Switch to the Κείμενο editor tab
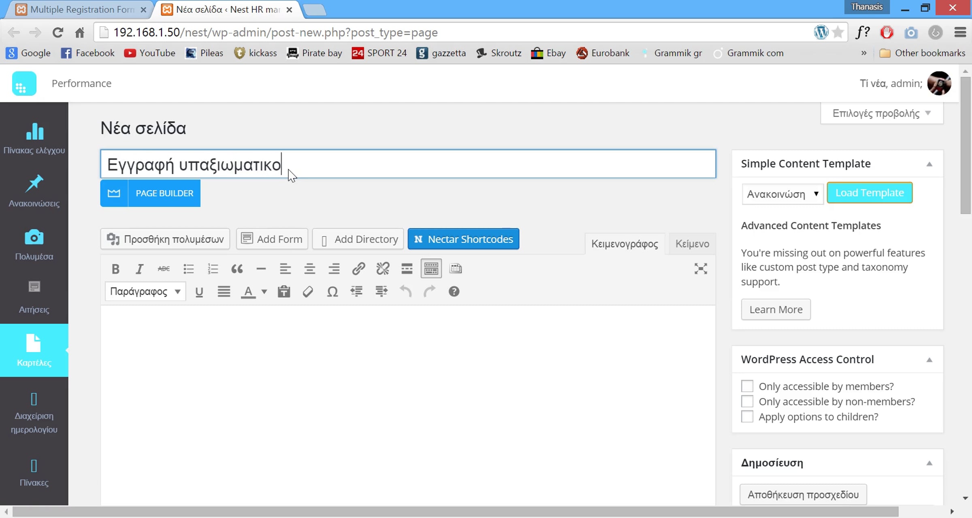The height and width of the screenshot is (518, 972). pyautogui.click(x=692, y=244)
